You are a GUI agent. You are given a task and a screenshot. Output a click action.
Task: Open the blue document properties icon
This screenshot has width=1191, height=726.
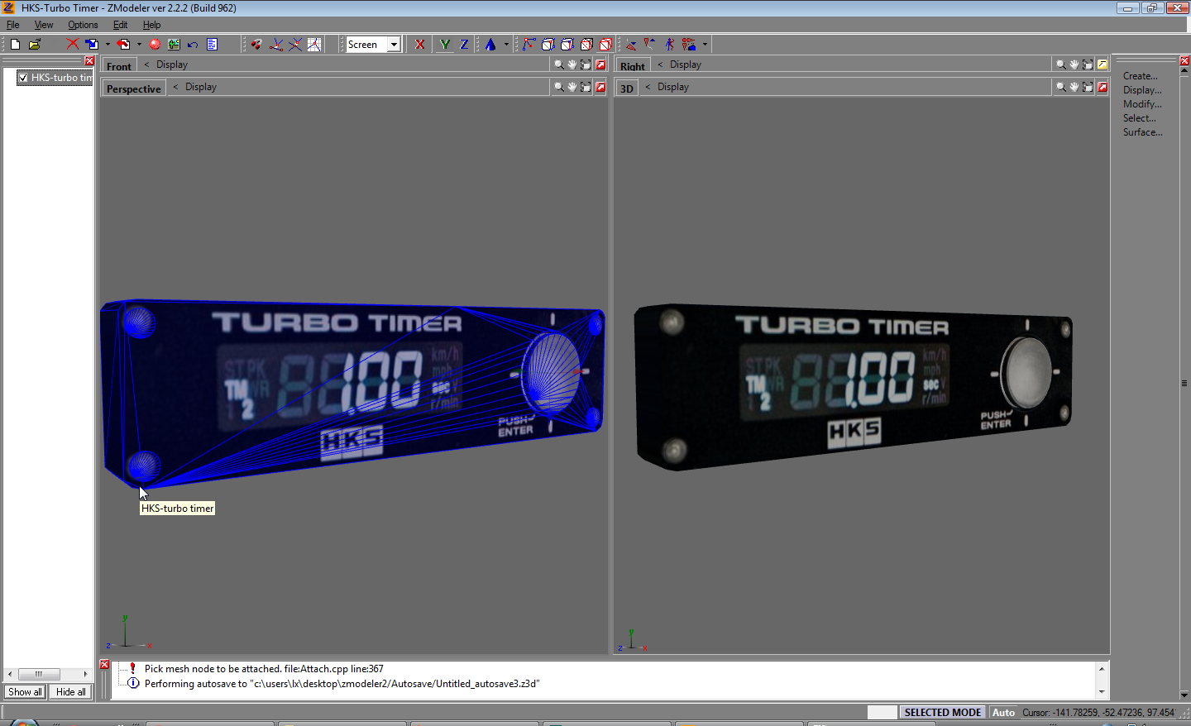click(x=212, y=45)
